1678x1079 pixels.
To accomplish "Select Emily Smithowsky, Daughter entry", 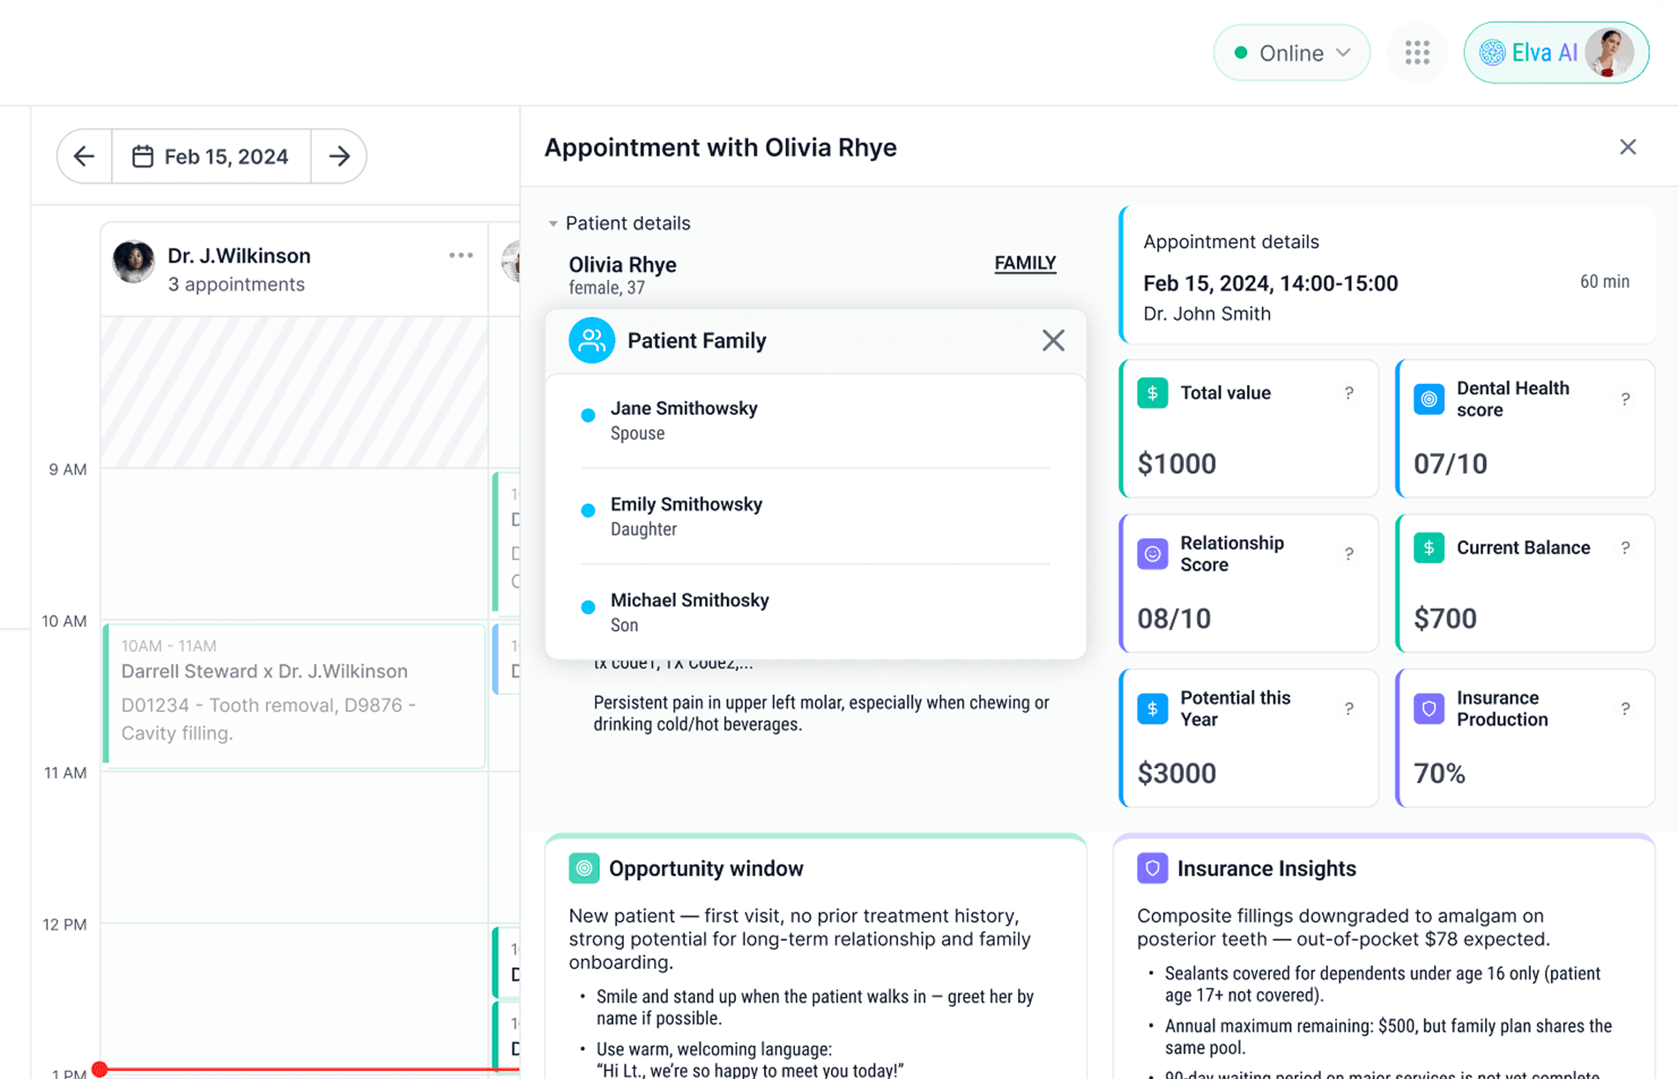I will point(686,516).
